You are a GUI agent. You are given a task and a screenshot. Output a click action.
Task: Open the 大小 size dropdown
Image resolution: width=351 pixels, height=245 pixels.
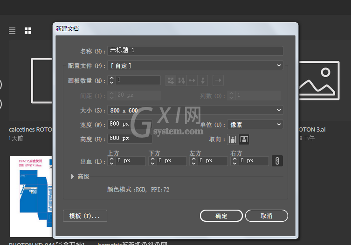[195, 110]
